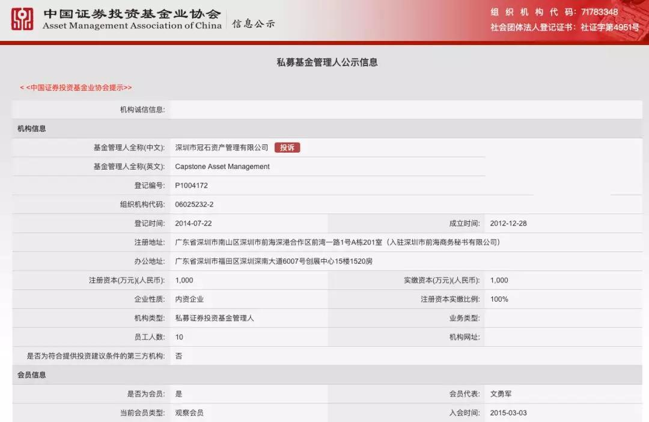Click the organization code 06025232-2

point(194,204)
